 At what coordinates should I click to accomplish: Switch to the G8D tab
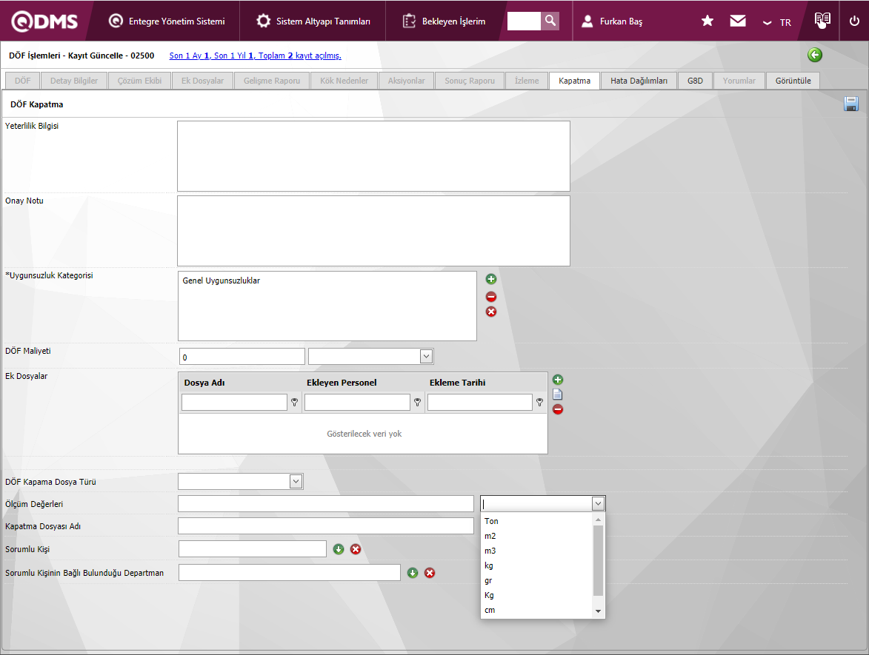(695, 81)
